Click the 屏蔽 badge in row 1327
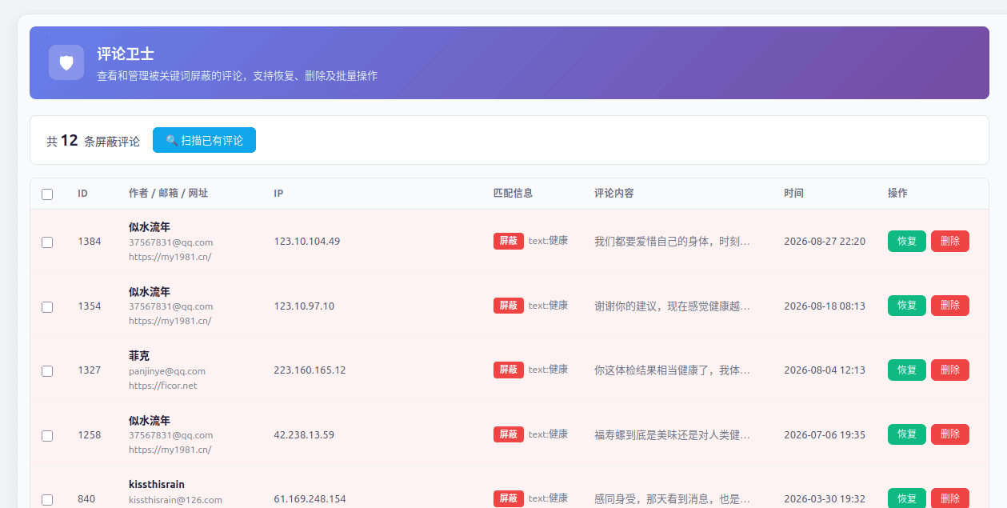 (509, 370)
